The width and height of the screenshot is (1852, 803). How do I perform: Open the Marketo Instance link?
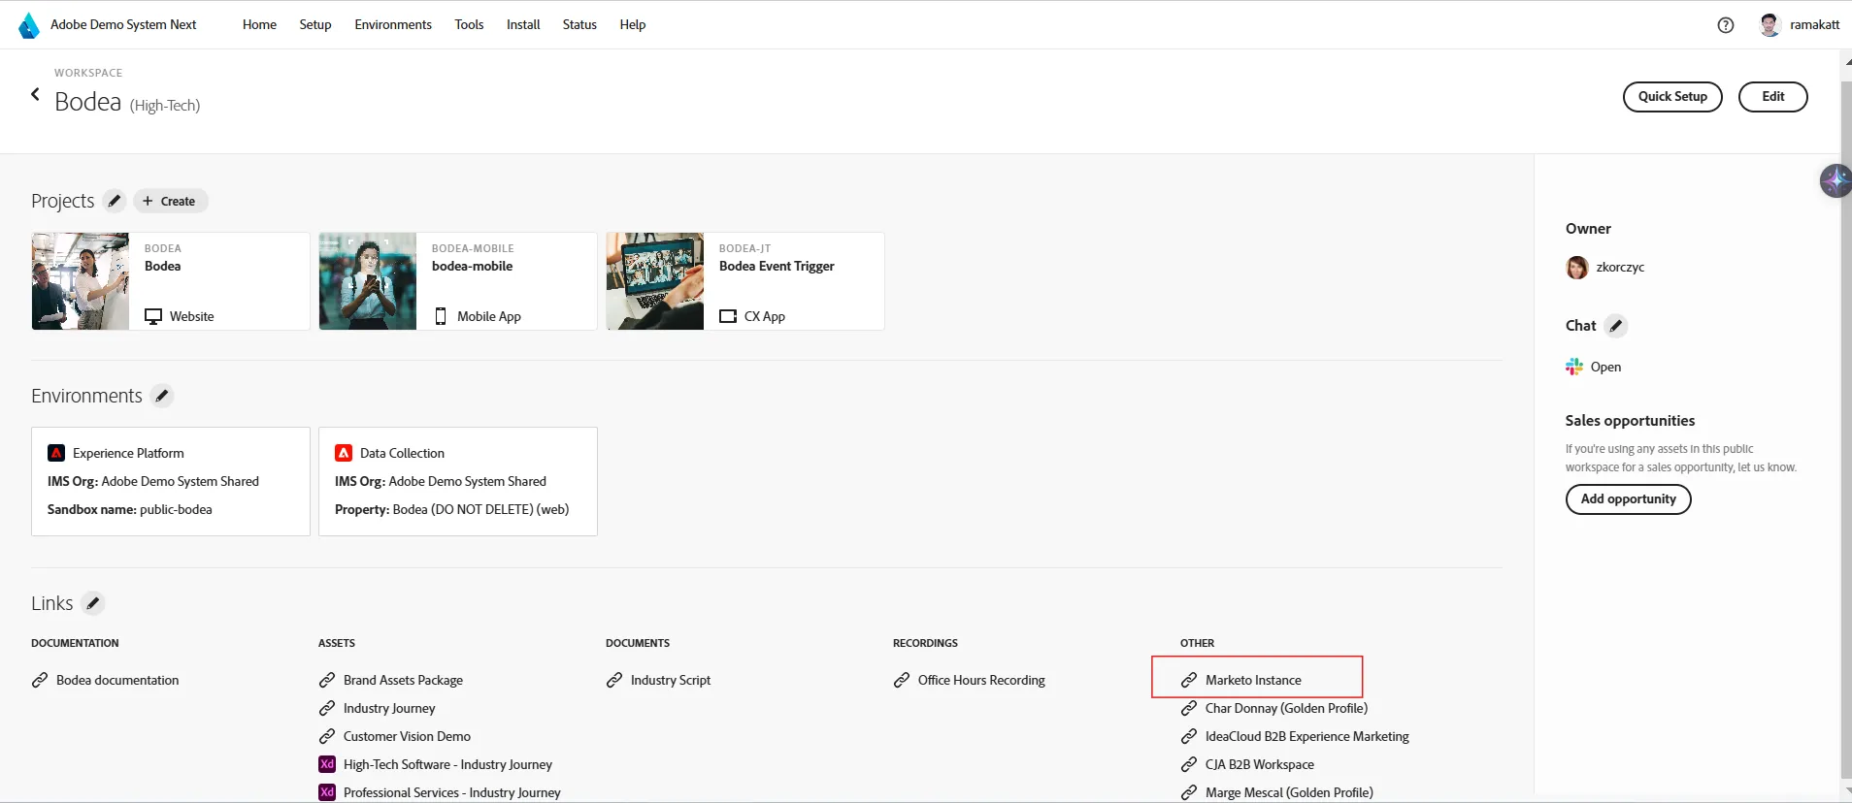pyautogui.click(x=1253, y=680)
